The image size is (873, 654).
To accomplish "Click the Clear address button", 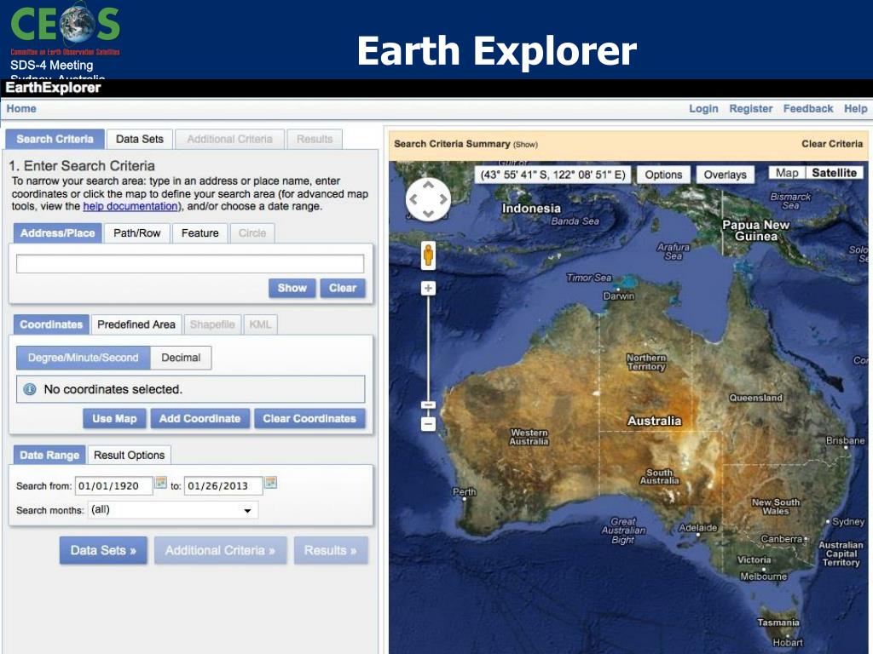I will click(343, 288).
